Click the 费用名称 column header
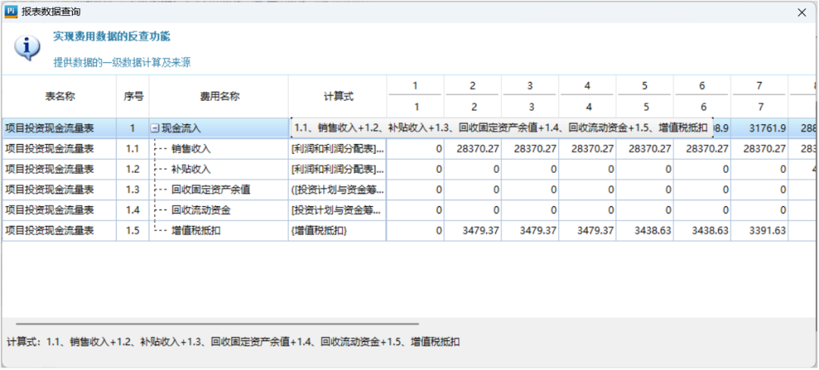Screen dimensions: 819x370 coord(219,96)
